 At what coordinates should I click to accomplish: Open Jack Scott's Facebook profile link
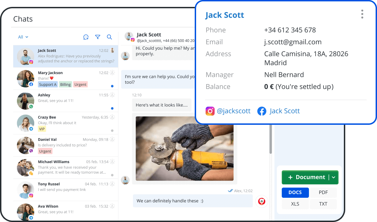point(284,111)
